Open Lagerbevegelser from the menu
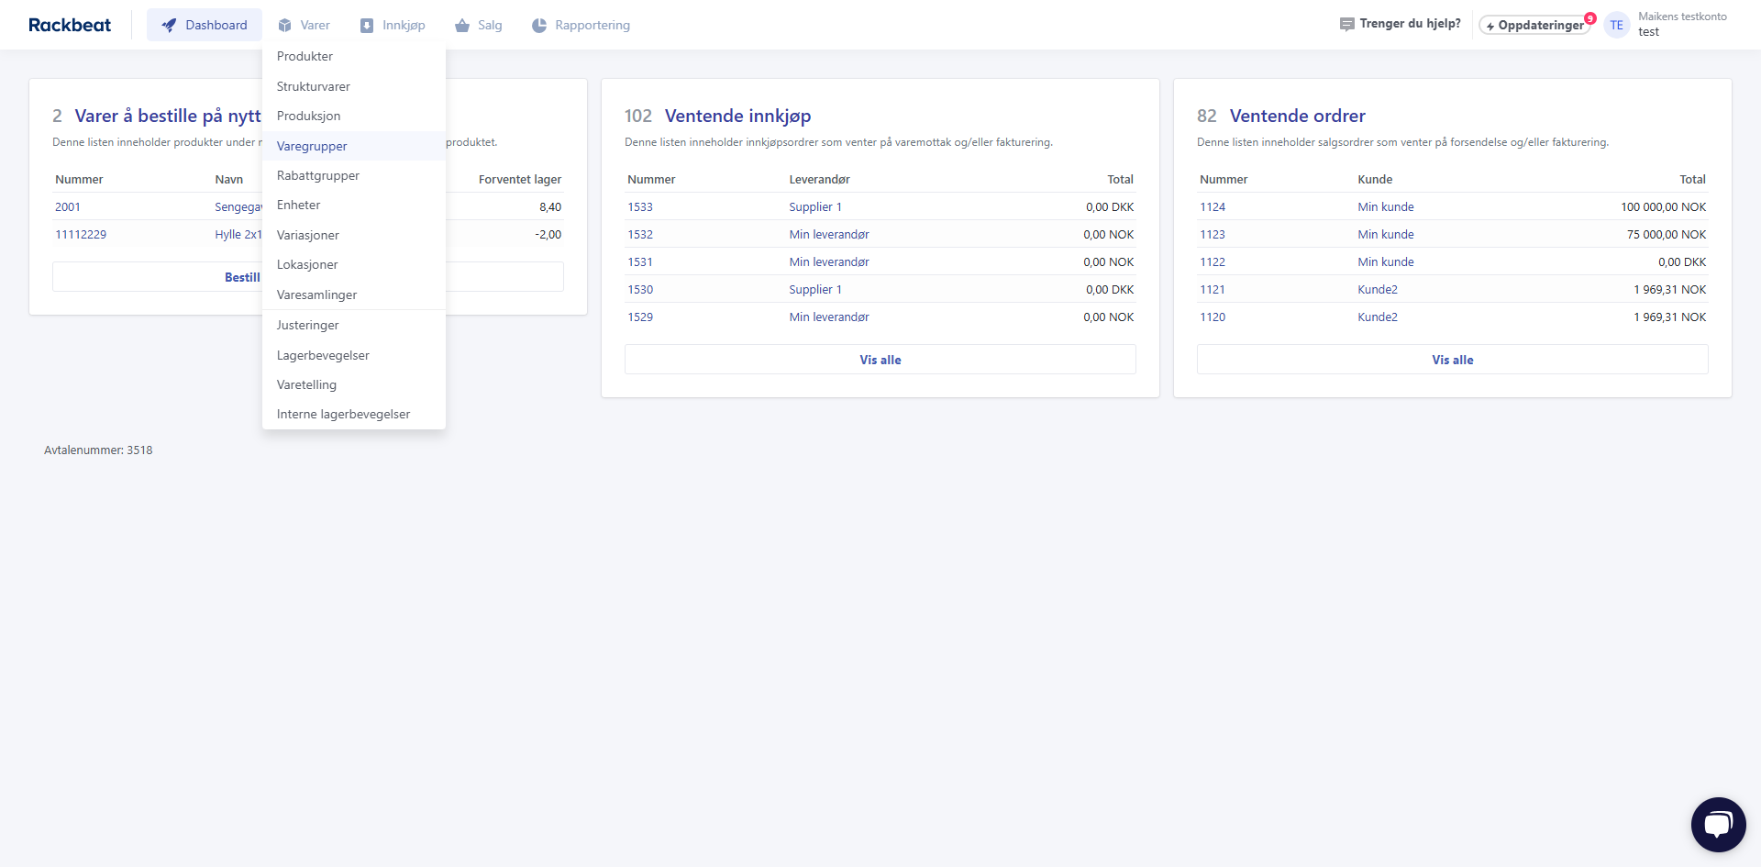Viewport: 1761px width, 867px height. 354,355
